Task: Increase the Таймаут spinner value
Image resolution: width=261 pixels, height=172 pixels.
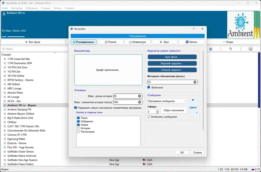Action: point(157,111)
